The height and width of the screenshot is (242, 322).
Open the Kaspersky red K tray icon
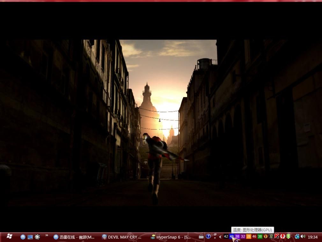coord(277,237)
